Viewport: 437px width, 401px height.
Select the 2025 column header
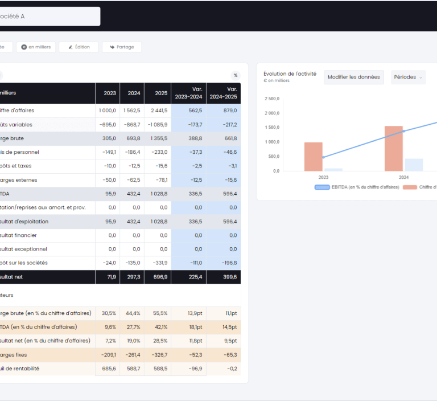click(158, 93)
